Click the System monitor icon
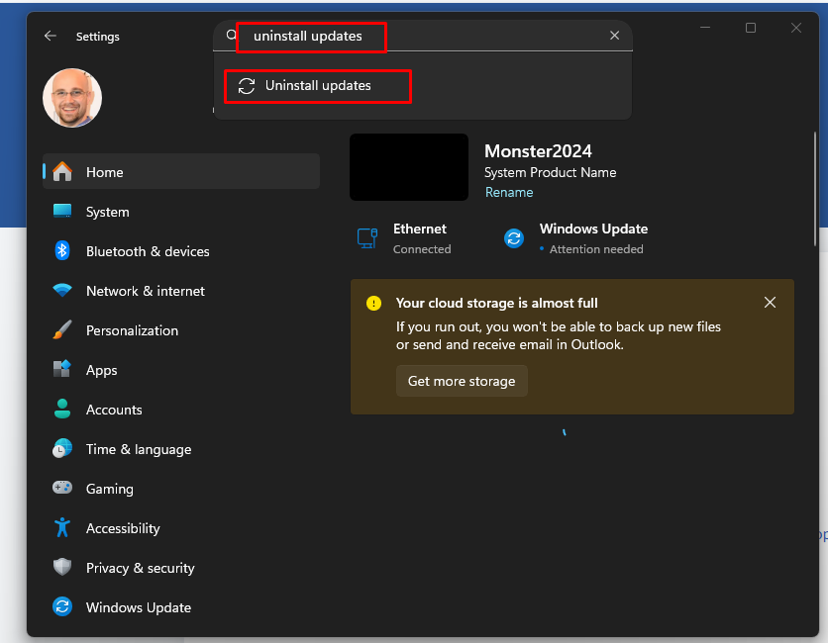The image size is (828, 643). tap(62, 211)
